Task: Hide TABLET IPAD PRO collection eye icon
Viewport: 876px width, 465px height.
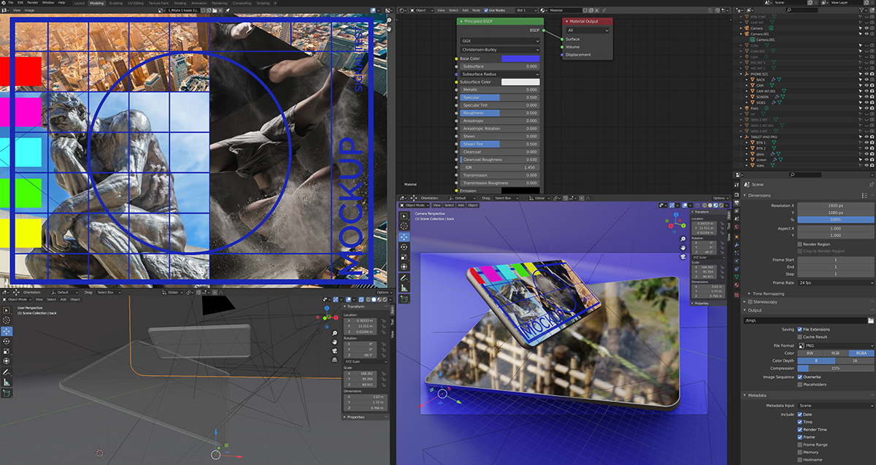Action: coord(867,137)
